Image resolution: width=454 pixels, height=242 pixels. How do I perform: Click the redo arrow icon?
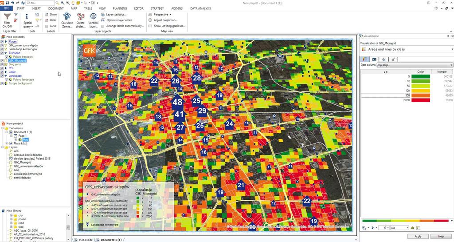(x=18, y=3)
